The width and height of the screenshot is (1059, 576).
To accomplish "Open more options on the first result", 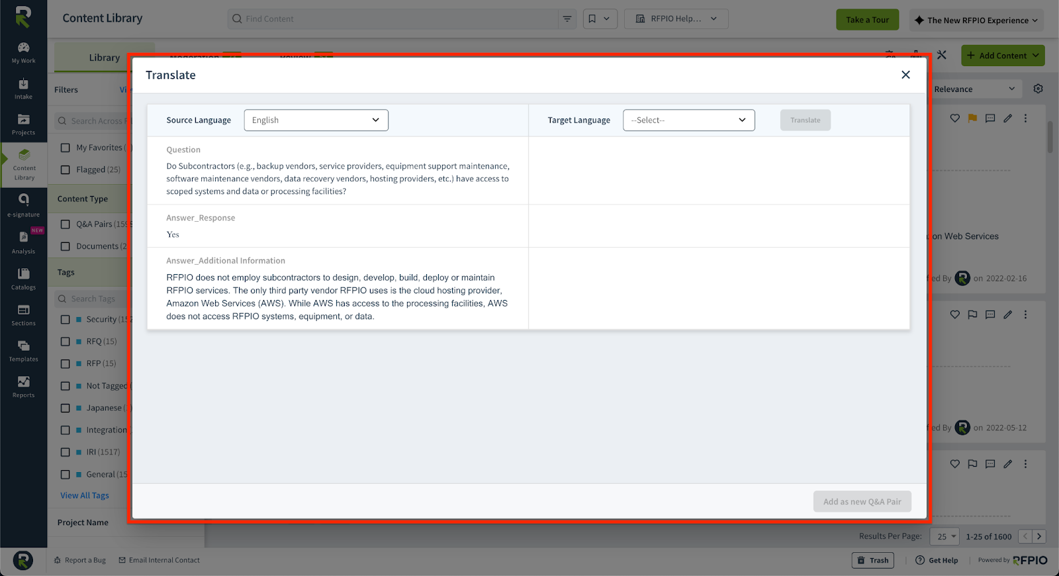I will 1025,119.
